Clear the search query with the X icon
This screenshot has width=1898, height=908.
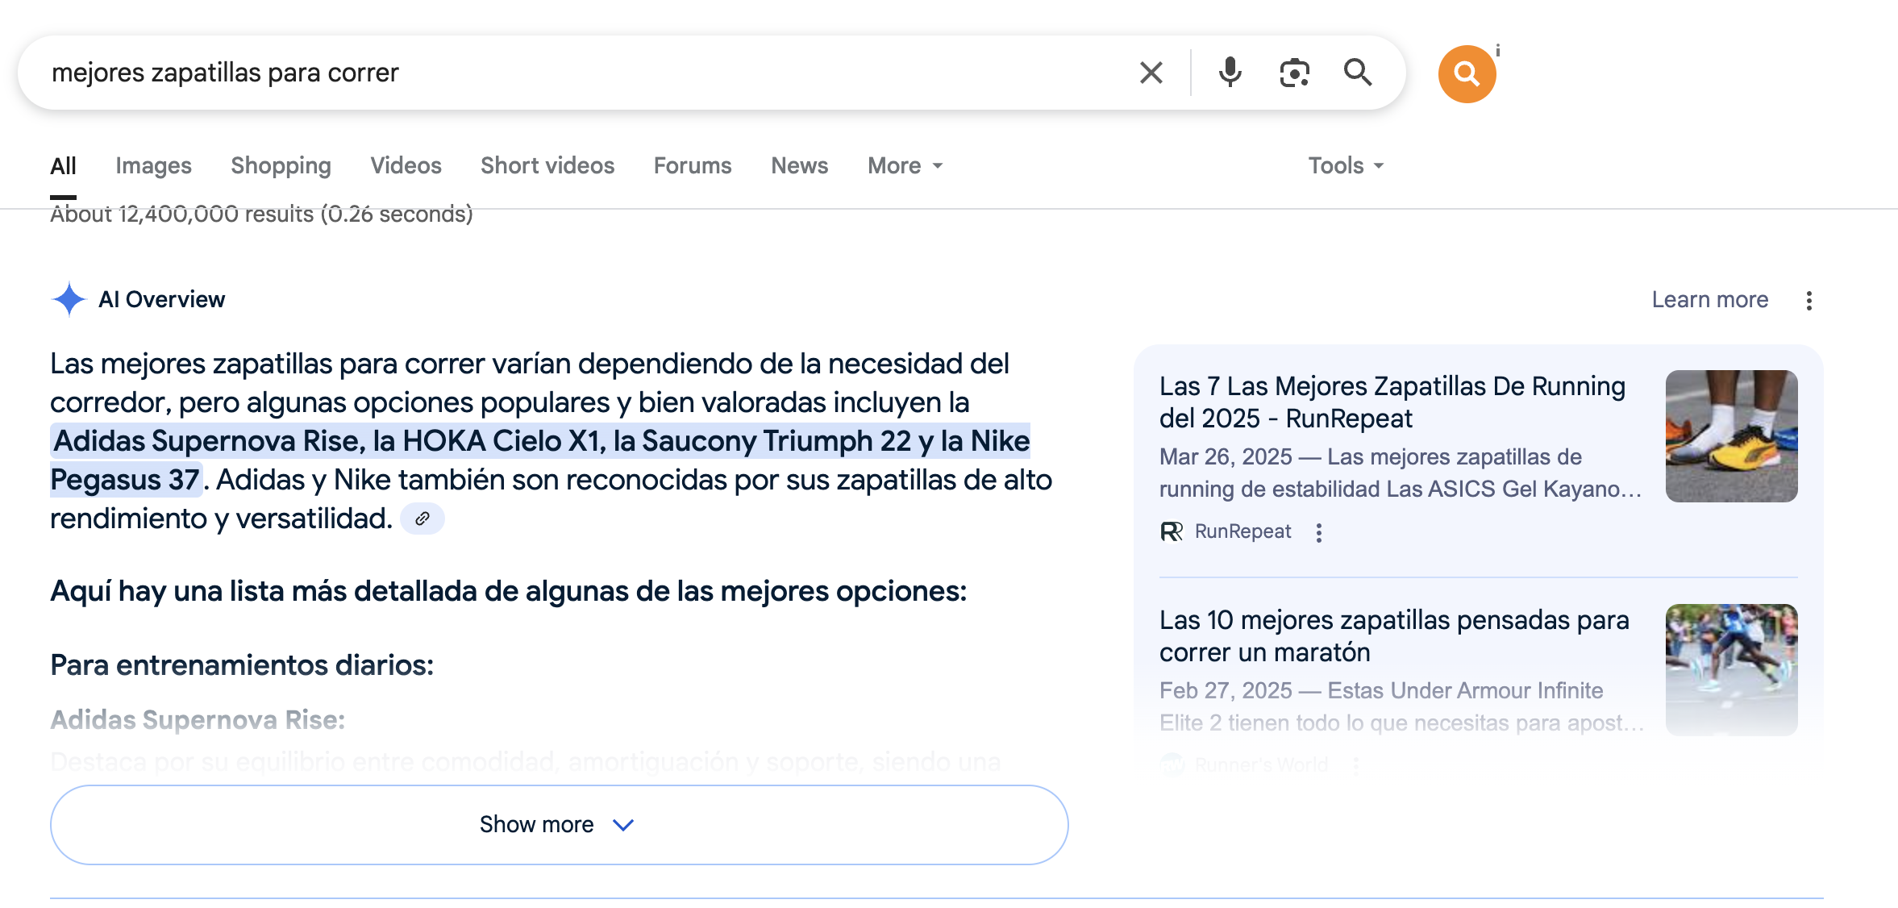[x=1151, y=73]
